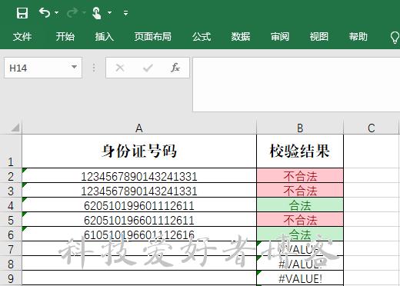Click cell with 620510199601112611
Viewport: 400px width, 286px height.
[x=139, y=205]
